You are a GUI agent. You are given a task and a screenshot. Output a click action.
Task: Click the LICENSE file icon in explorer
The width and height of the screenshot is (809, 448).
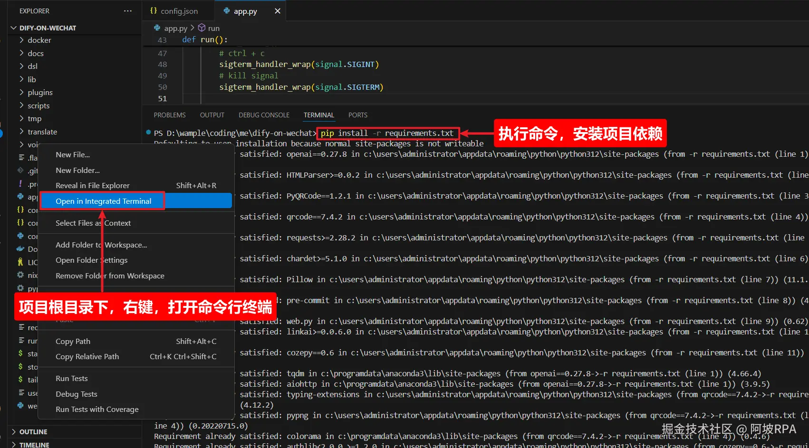click(20, 262)
